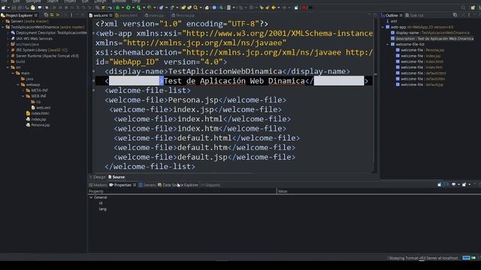Viewport: 481px width, 270px height.
Task: Open Run button dropdown arrow
Action: pos(133,7)
